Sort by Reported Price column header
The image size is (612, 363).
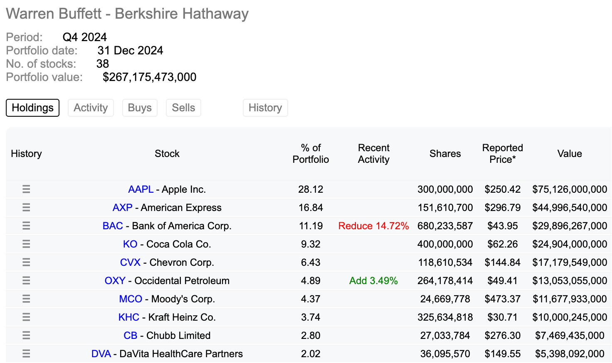[x=503, y=154]
